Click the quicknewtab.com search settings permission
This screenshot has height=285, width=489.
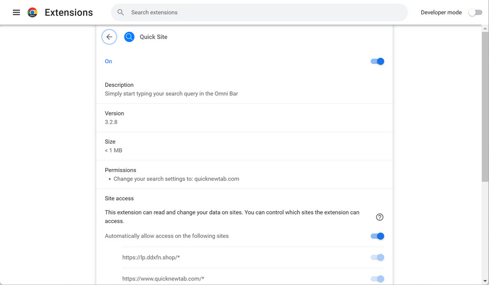point(176,179)
